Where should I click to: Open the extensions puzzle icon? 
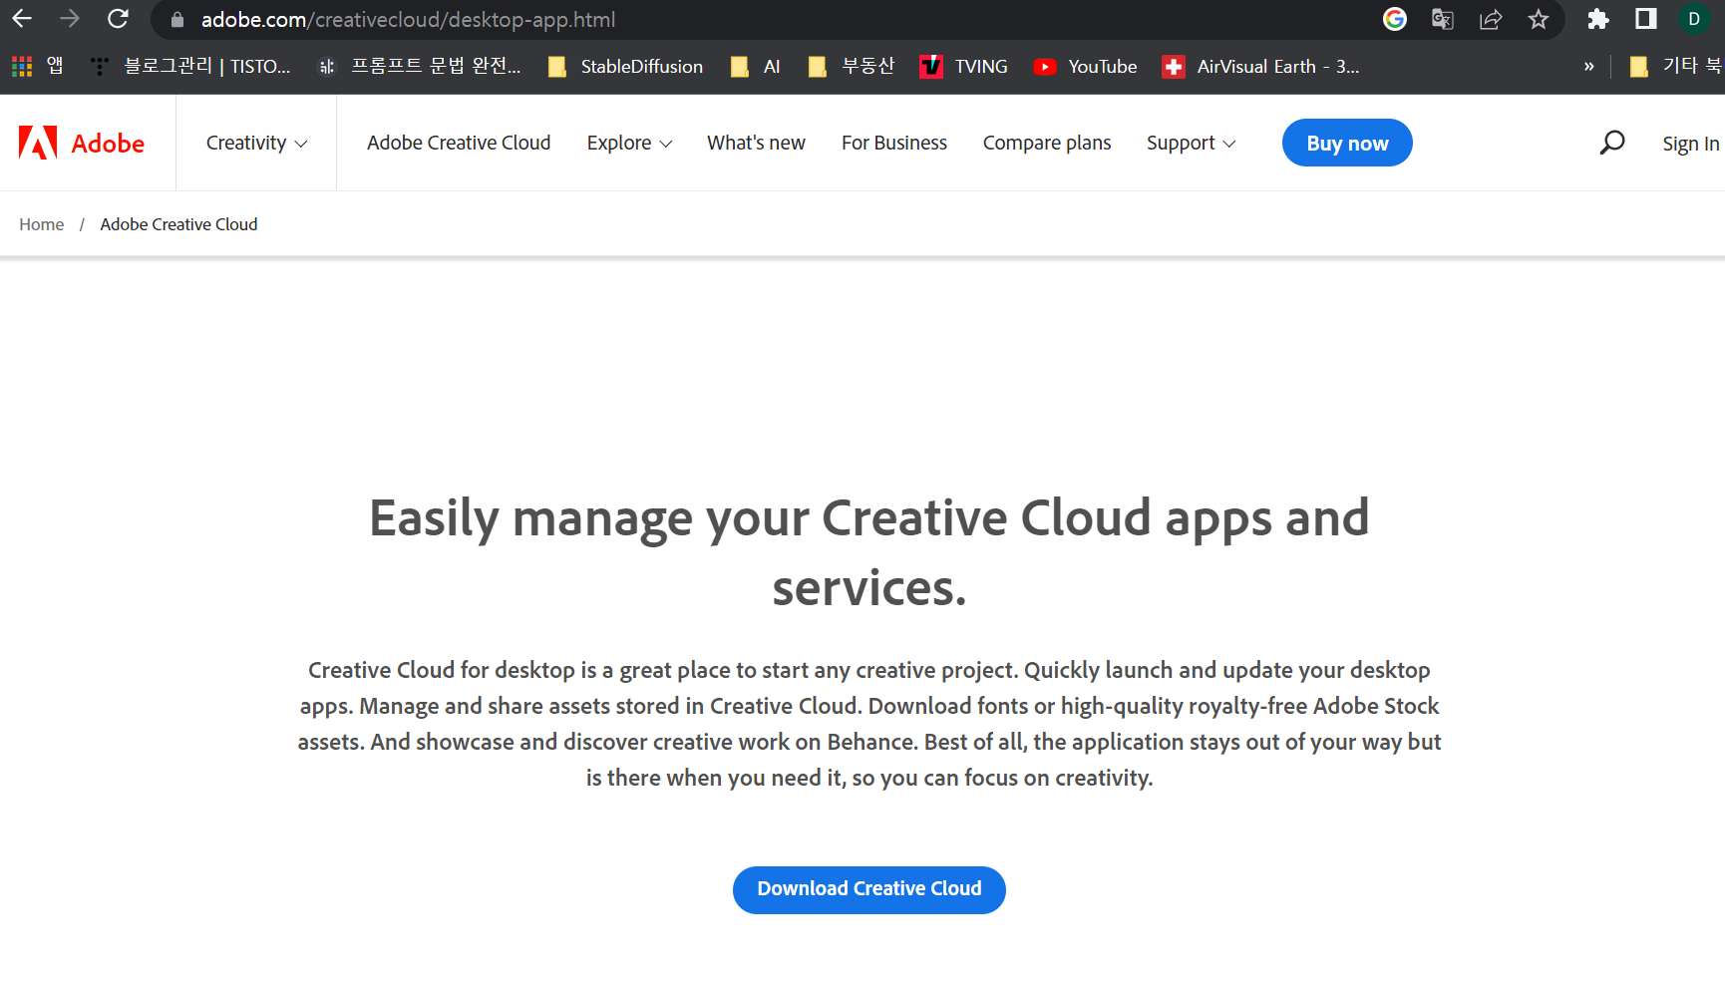pyautogui.click(x=1598, y=19)
